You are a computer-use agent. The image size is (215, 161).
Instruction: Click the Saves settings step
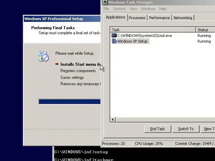pos(72,77)
